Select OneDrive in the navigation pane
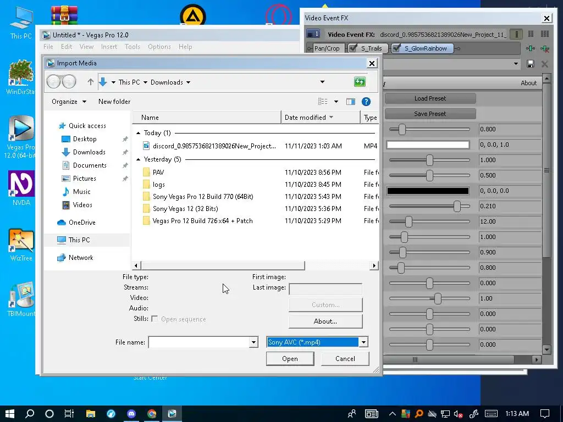This screenshot has height=422, width=563. 82,223
